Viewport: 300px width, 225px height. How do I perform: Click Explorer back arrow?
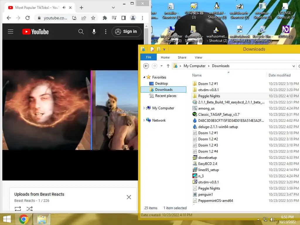point(146,66)
